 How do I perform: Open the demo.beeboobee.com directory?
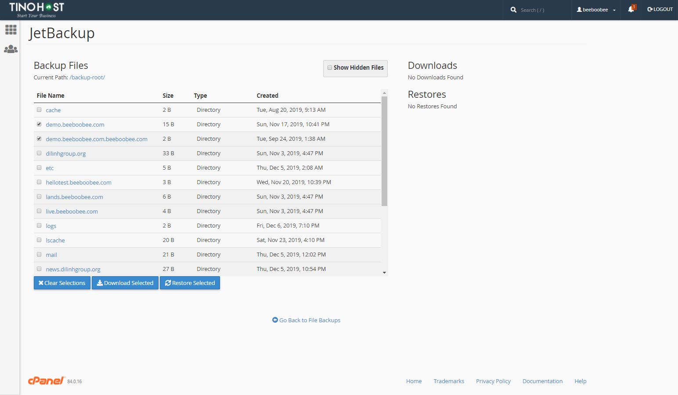(75, 125)
